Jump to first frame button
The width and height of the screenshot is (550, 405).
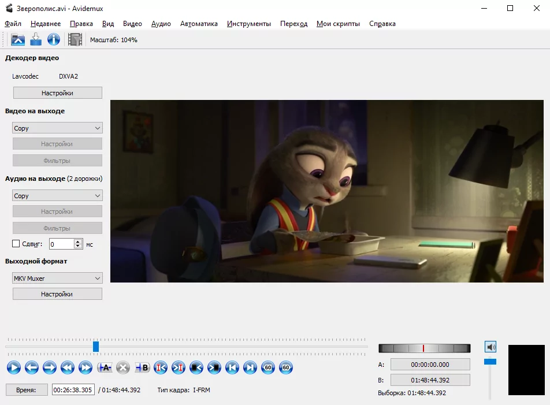(232, 367)
